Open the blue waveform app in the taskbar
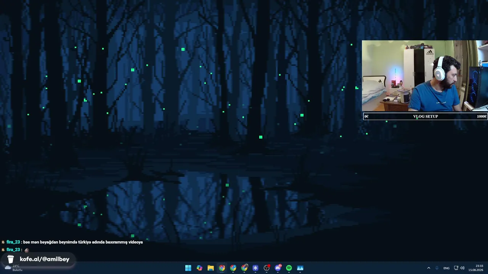Viewport: 488px width, 274px height. coord(300,268)
